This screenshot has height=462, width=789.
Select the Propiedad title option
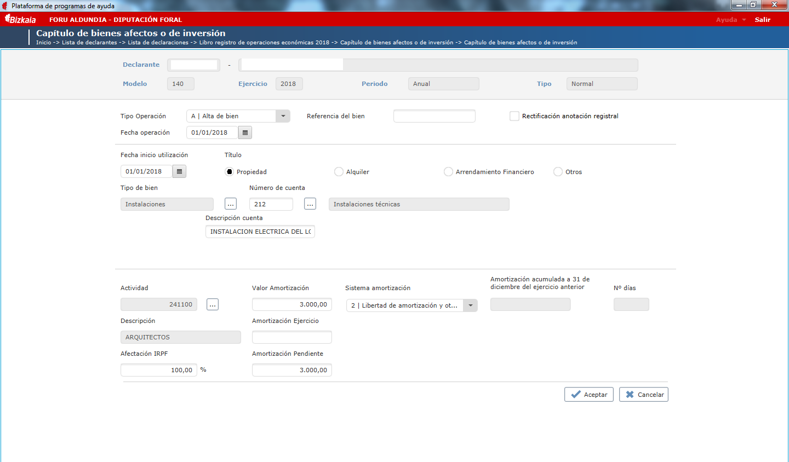click(229, 172)
